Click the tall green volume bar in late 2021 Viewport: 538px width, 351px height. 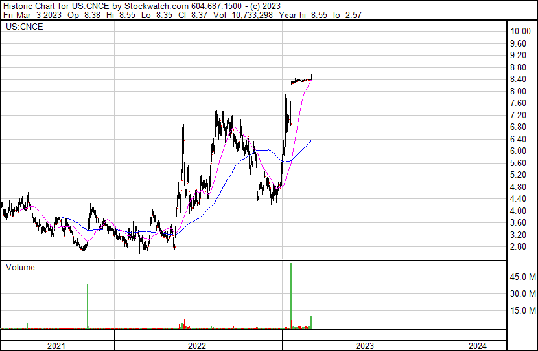click(88, 306)
